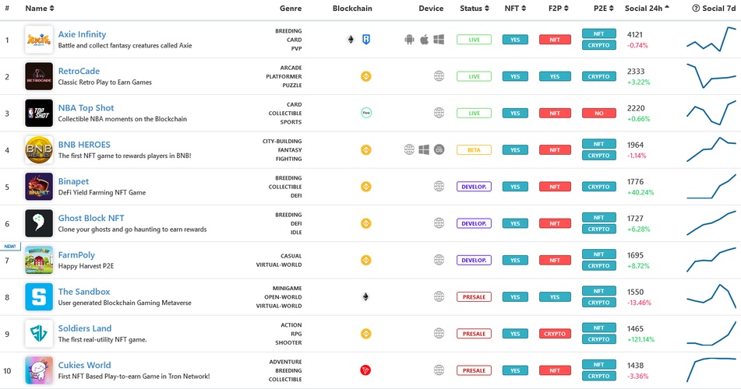Click the macOS device icon for BNB HEROES

coord(439,149)
